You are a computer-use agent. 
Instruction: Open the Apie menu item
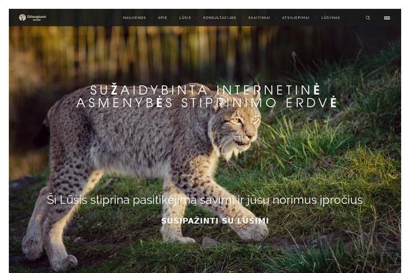pos(163,18)
